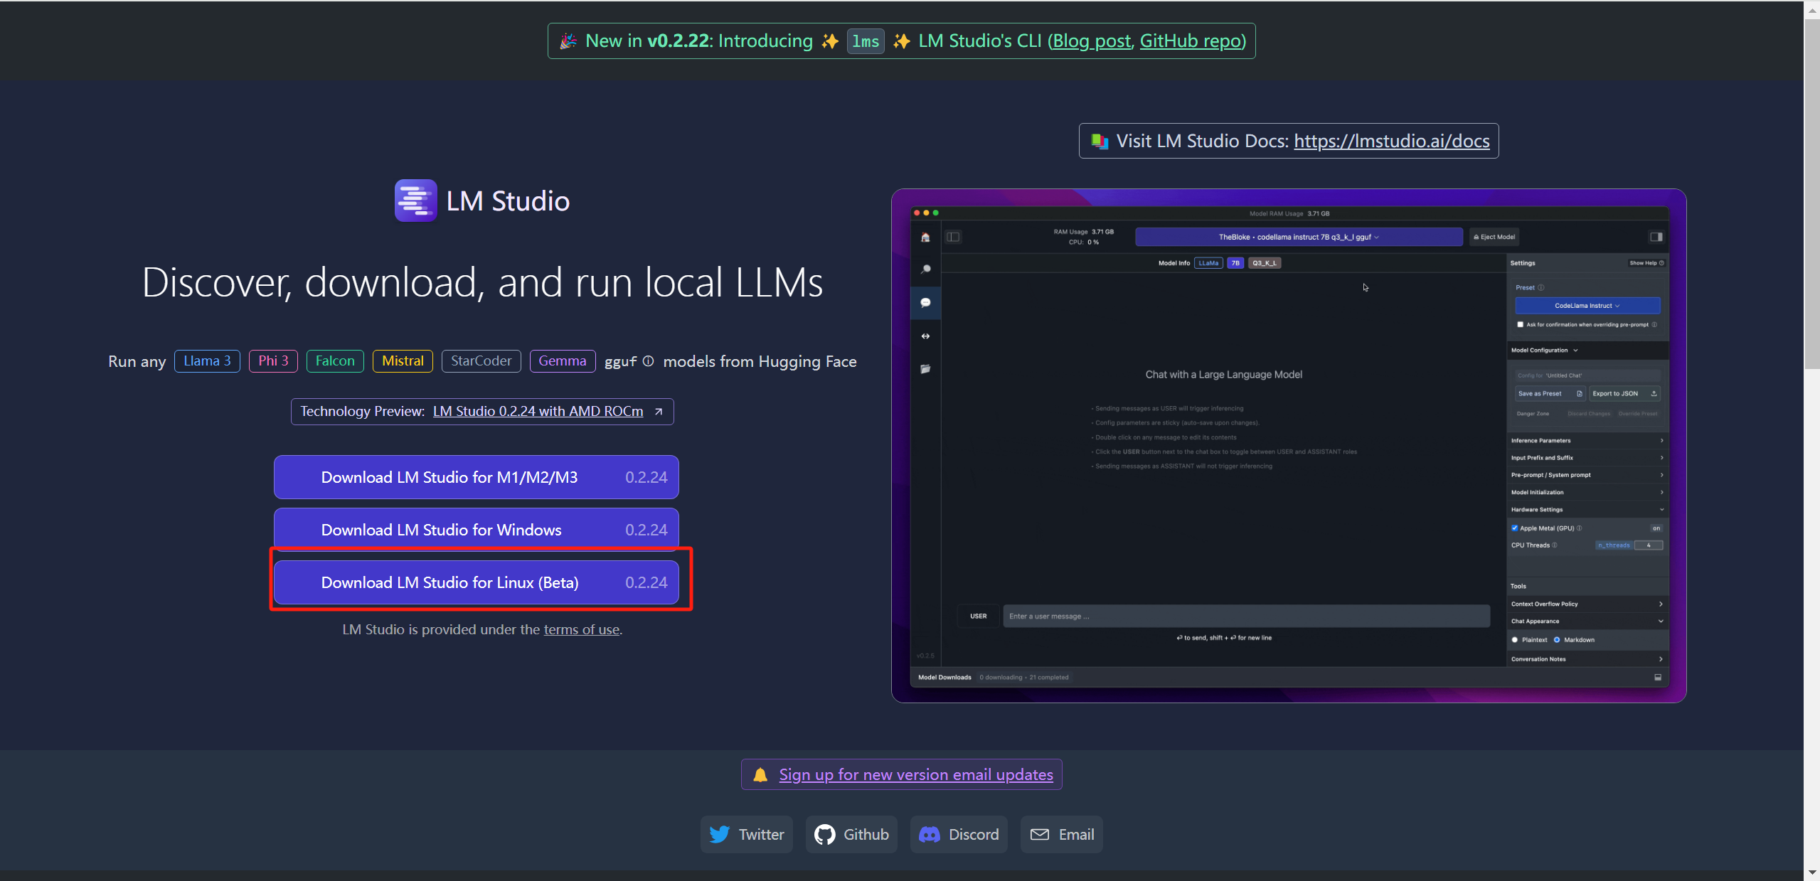Click the Twitter bird icon

pos(719,834)
